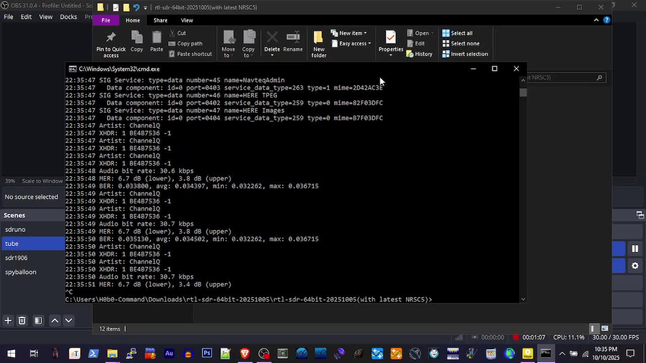Remove selected scene with trash icon
The height and width of the screenshot is (363, 646).
pyautogui.click(x=22, y=321)
